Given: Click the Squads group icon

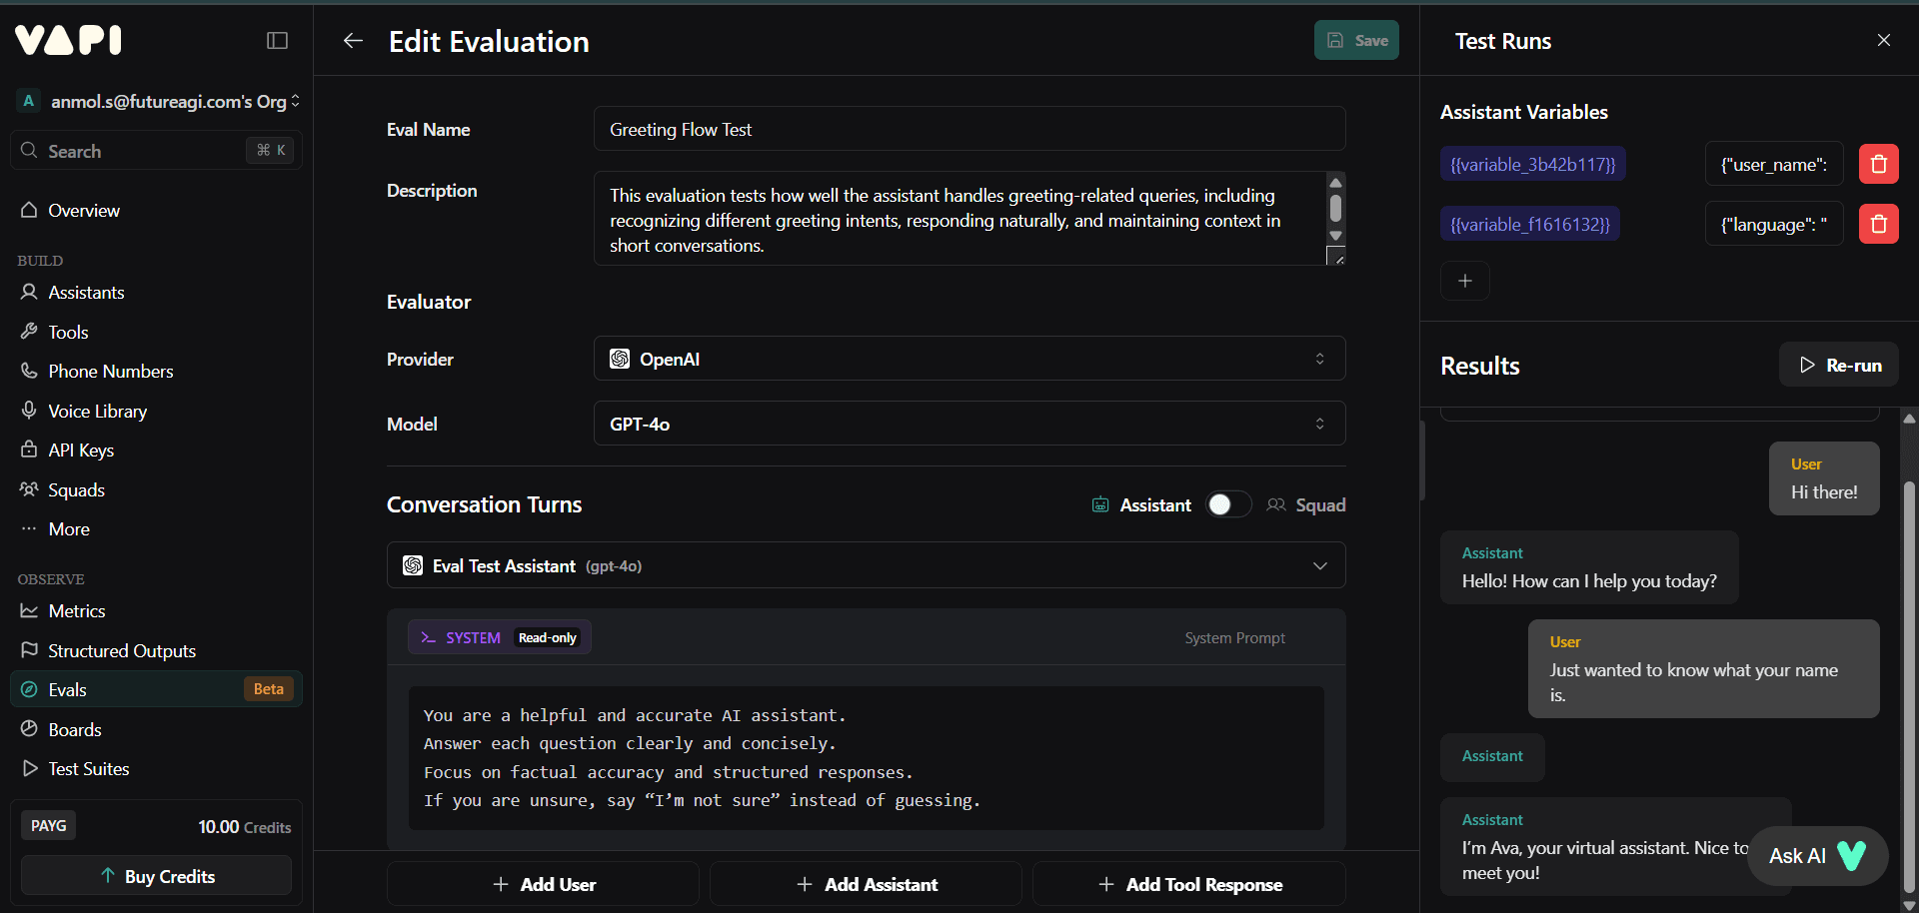Looking at the screenshot, I should click(x=29, y=489).
